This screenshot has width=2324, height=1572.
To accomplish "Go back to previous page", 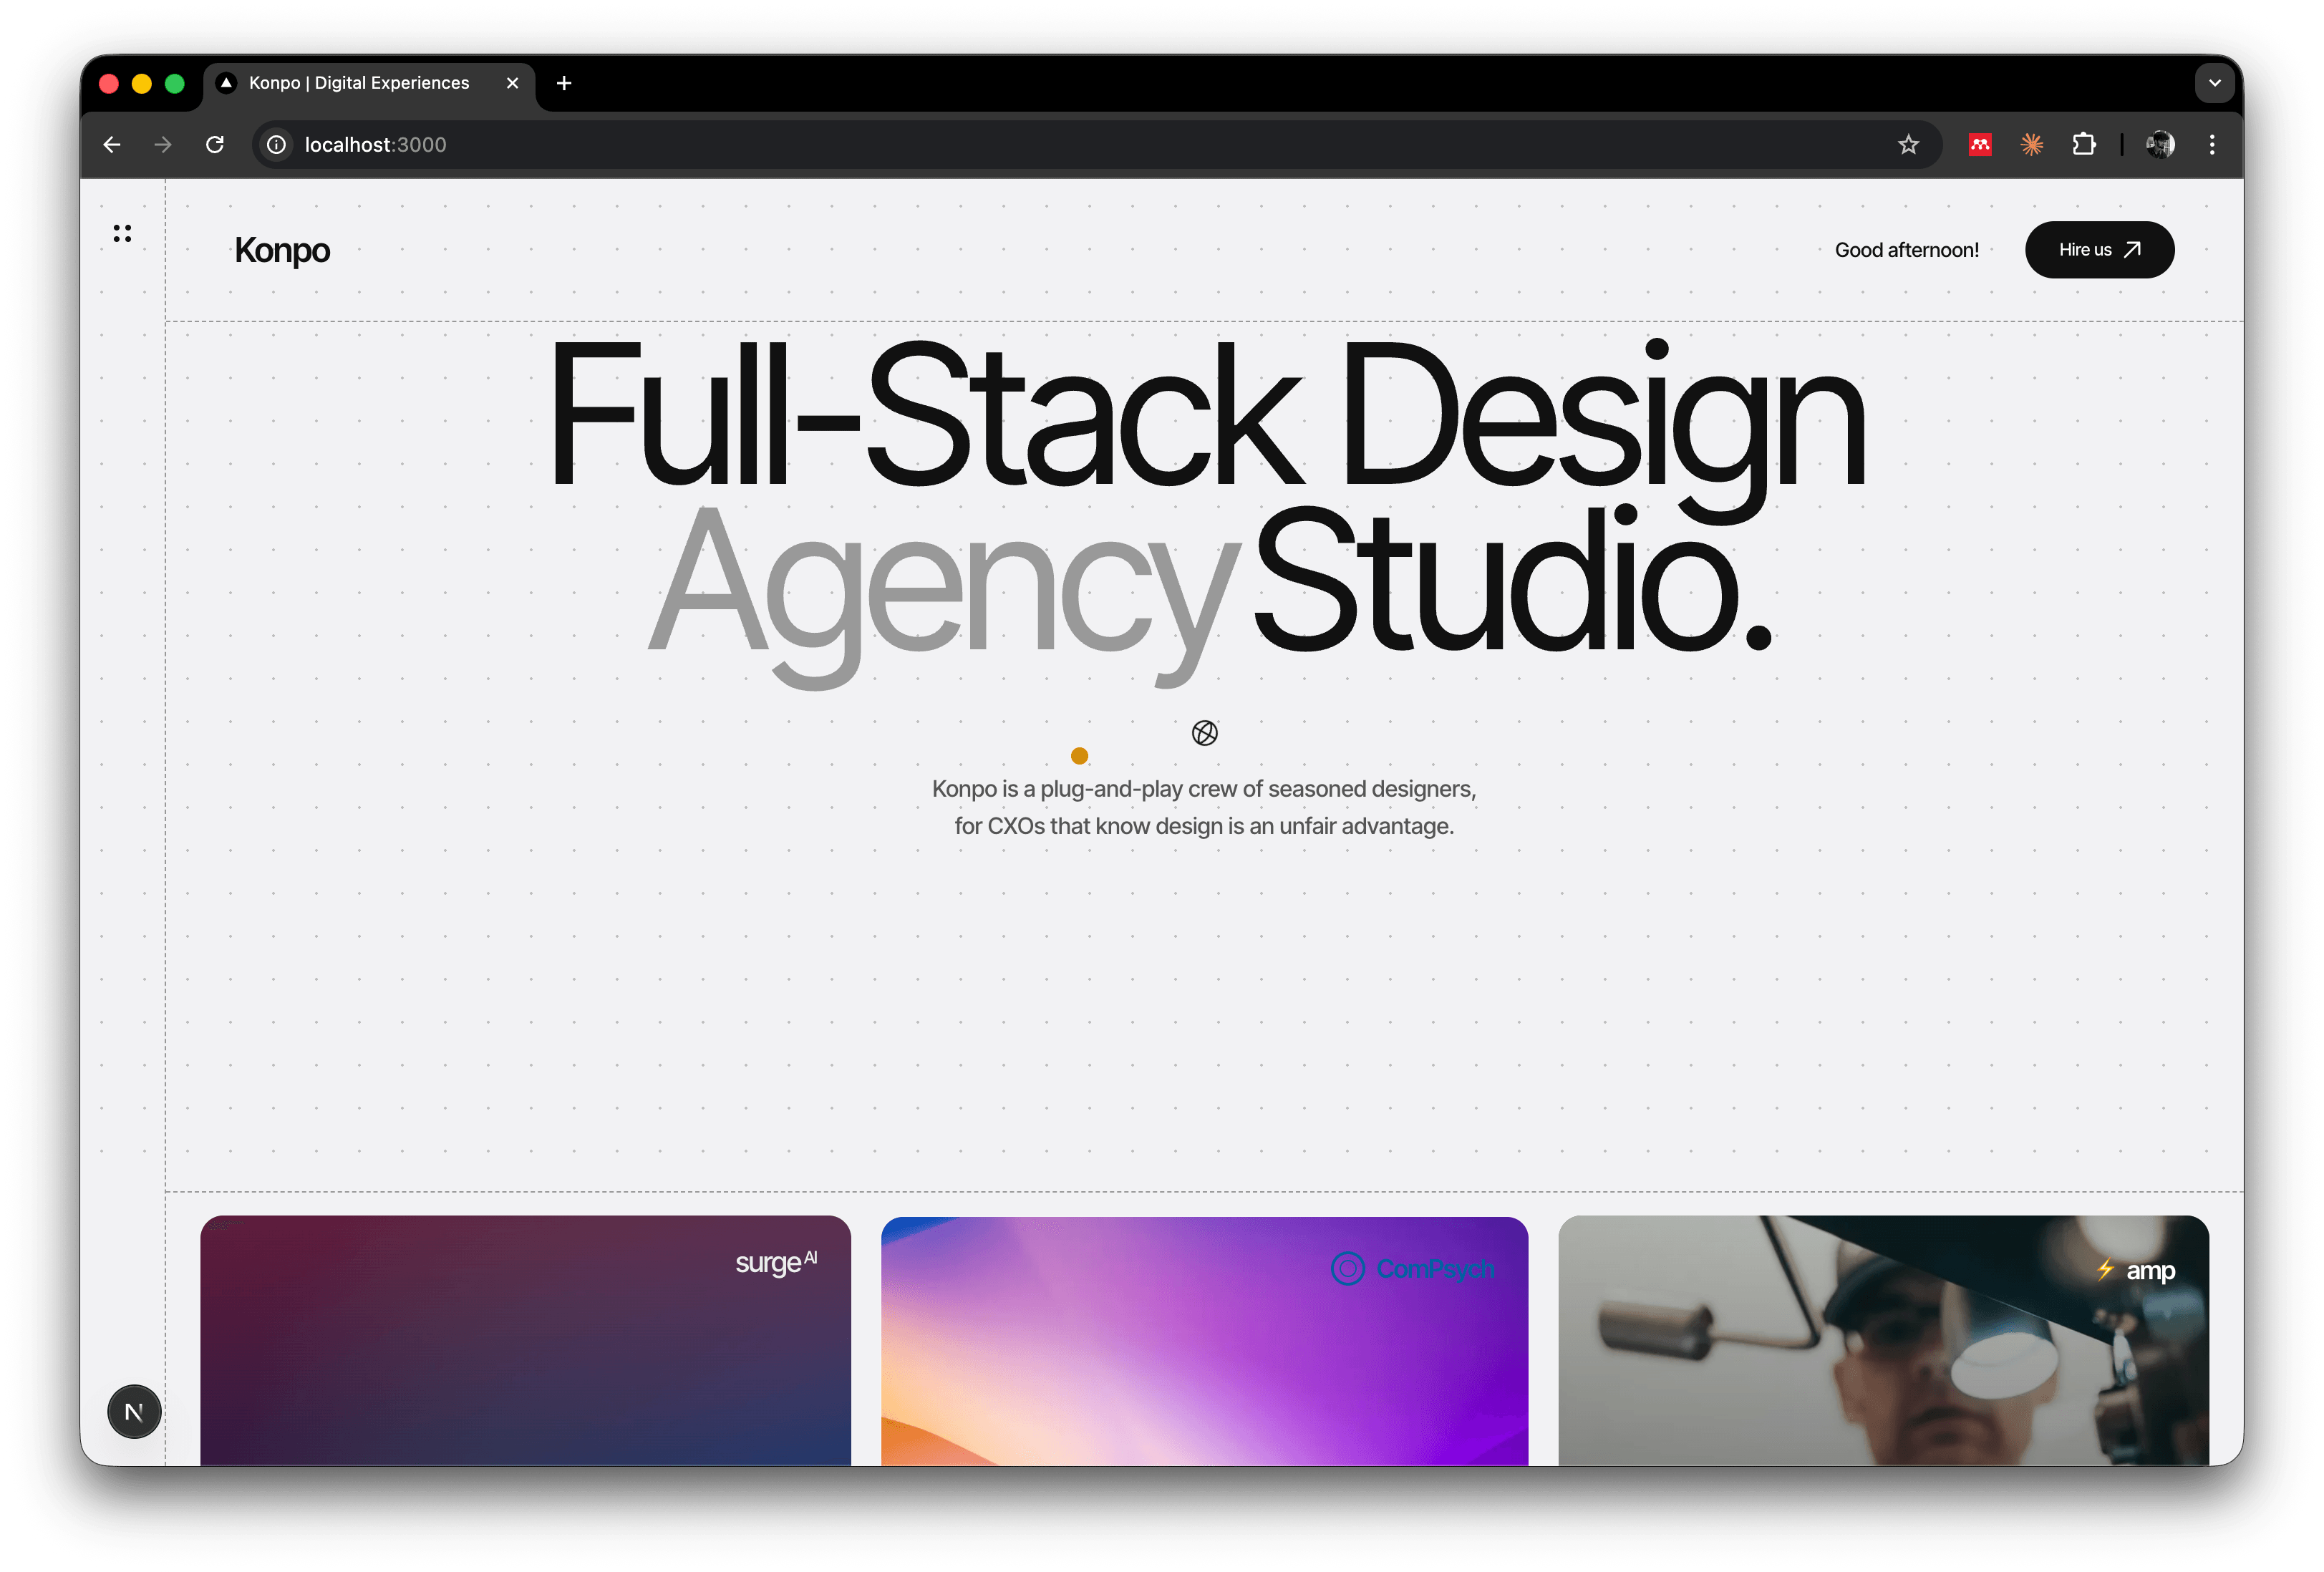I will 112,145.
